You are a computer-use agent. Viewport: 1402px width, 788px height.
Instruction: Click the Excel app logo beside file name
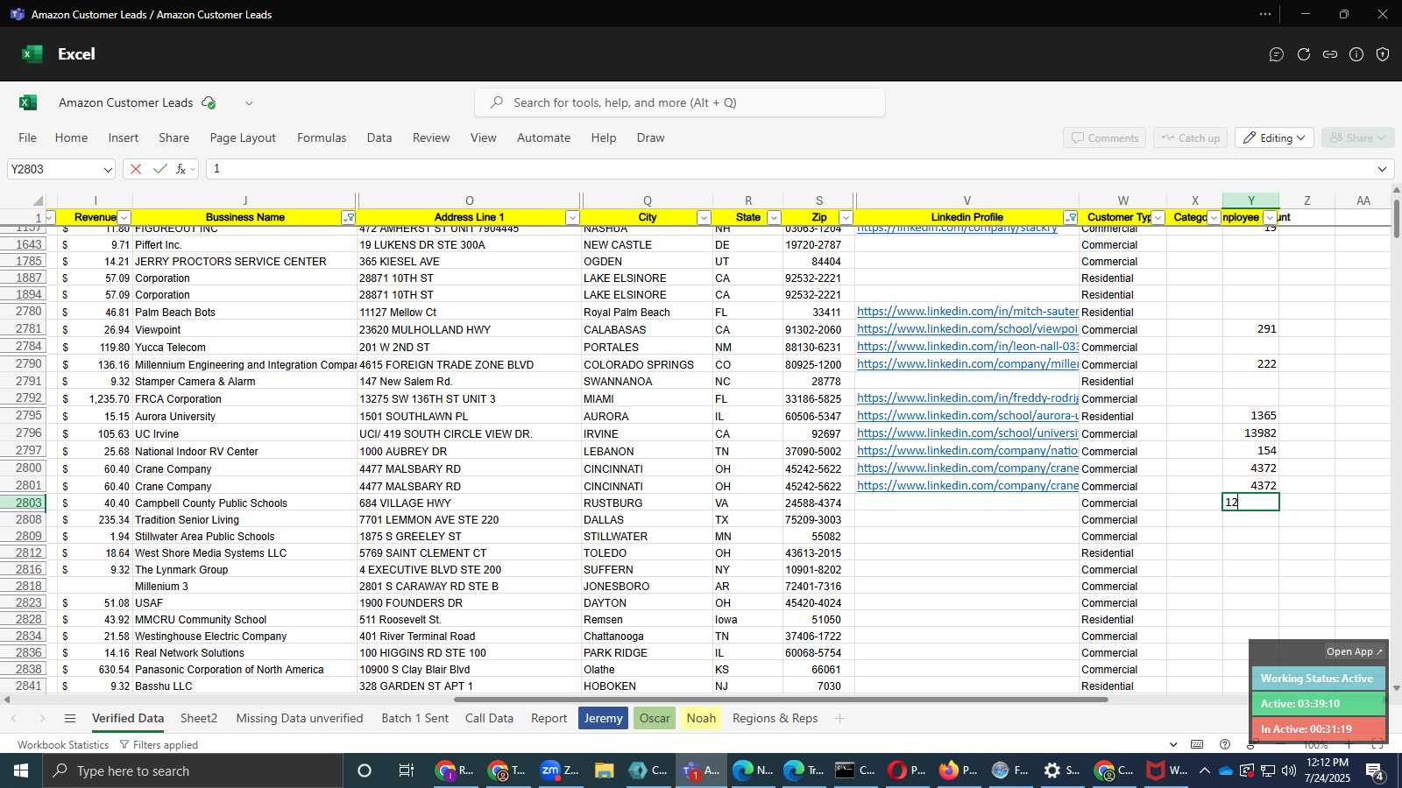(28, 102)
